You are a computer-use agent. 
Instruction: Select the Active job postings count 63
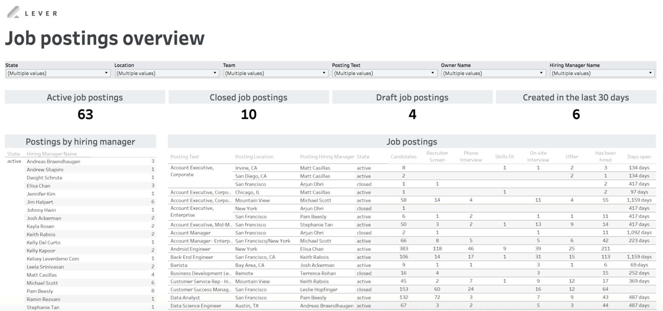pos(85,114)
